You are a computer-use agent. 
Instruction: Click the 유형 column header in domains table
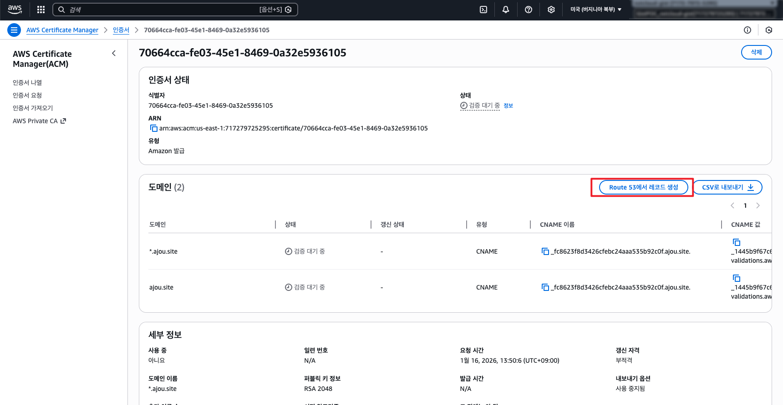tap(482, 225)
